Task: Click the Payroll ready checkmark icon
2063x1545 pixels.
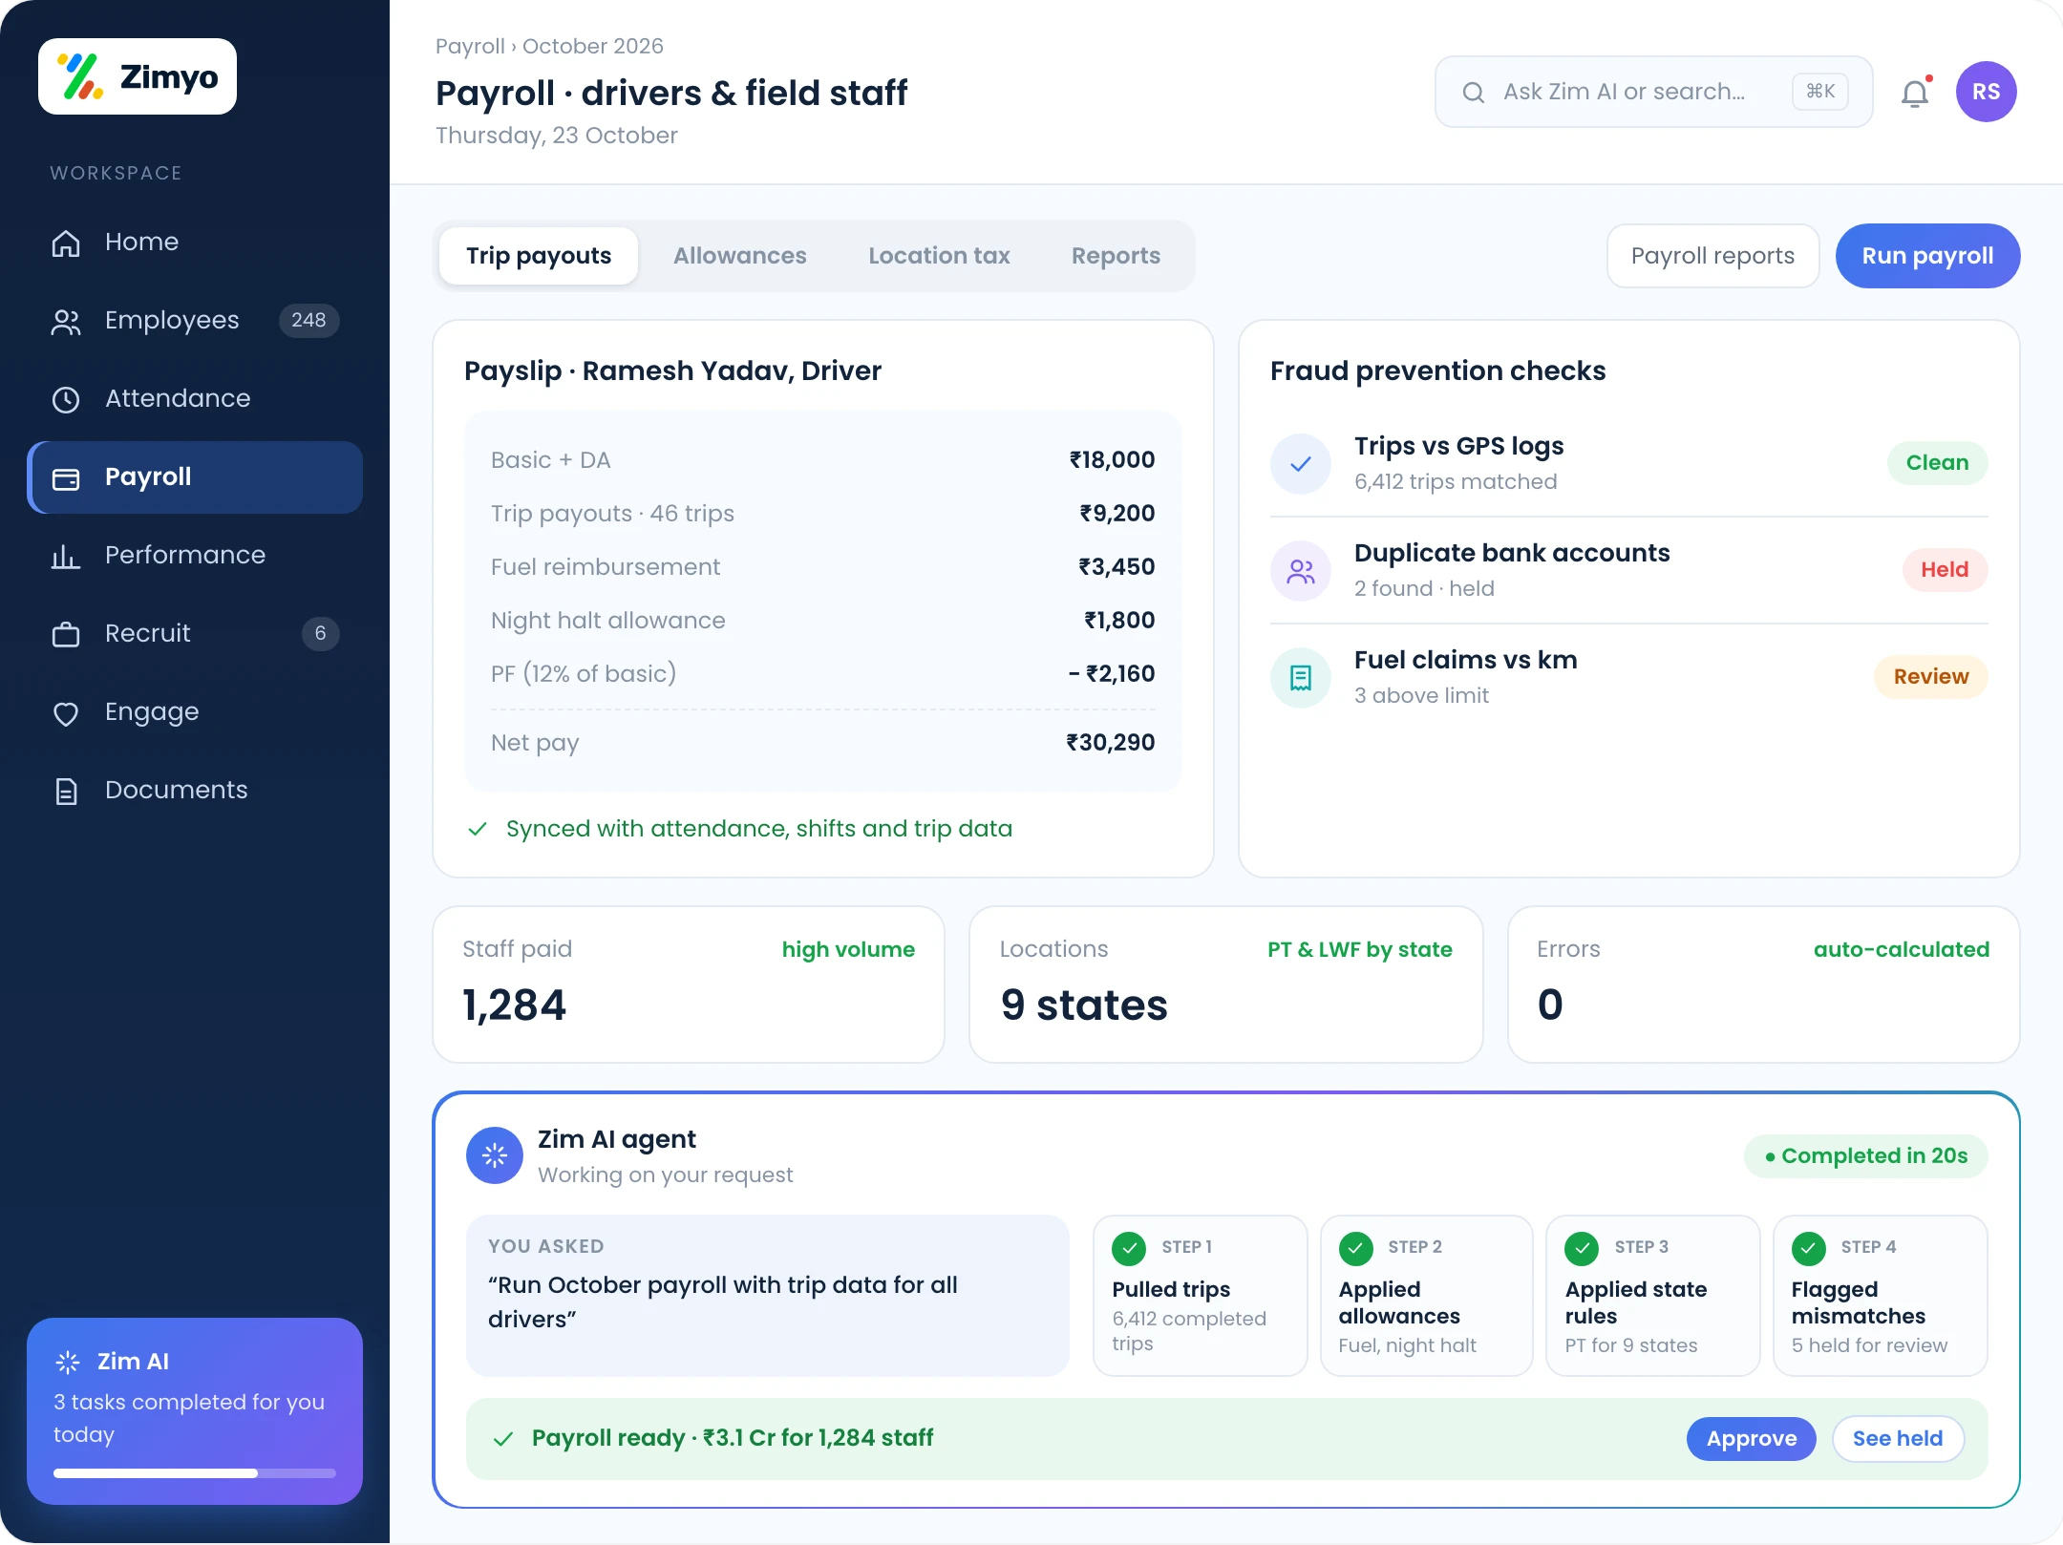Action: point(503,1438)
